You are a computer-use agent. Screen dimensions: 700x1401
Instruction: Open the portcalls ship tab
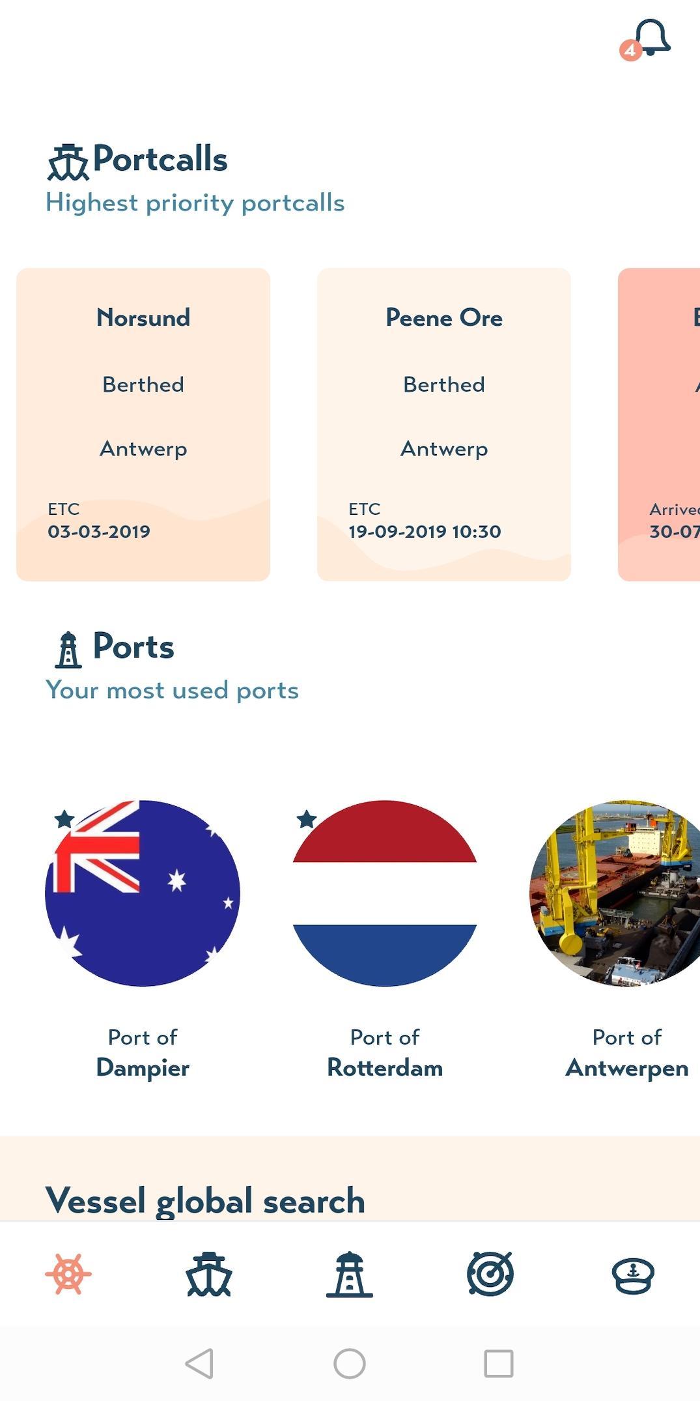[209, 1273]
